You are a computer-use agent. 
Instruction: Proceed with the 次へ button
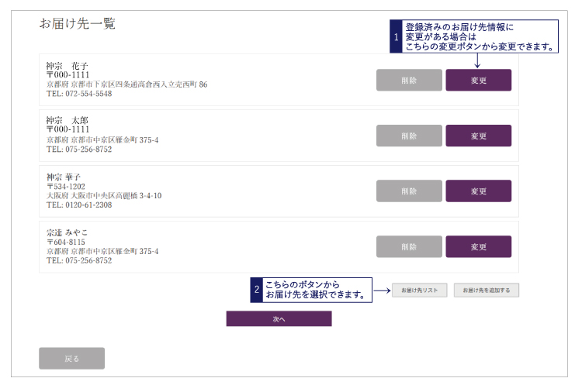(x=279, y=318)
